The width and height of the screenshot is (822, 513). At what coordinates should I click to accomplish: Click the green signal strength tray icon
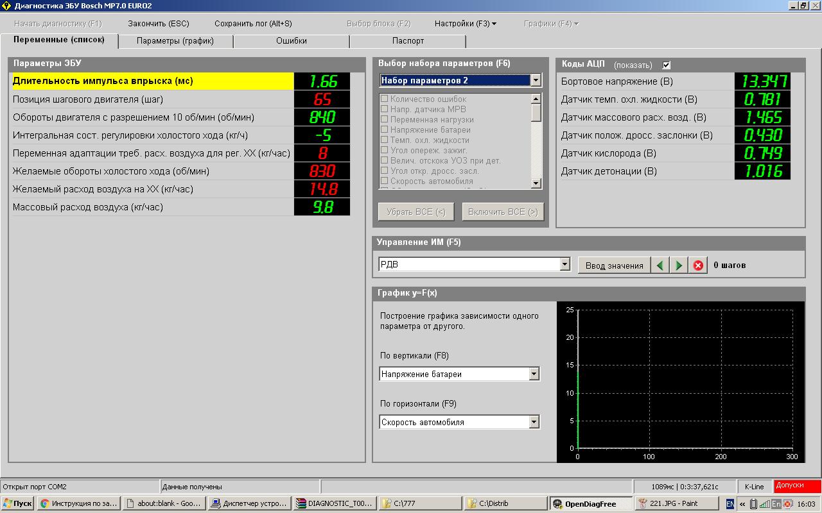pyautogui.click(x=765, y=504)
